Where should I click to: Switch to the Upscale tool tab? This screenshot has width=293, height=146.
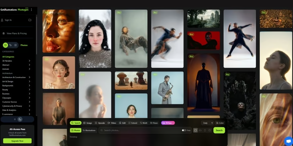(x=100, y=123)
